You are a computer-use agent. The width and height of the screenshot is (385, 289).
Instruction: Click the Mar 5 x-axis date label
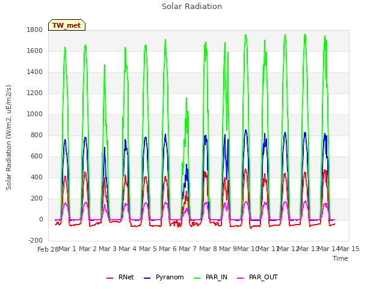tap(147, 249)
